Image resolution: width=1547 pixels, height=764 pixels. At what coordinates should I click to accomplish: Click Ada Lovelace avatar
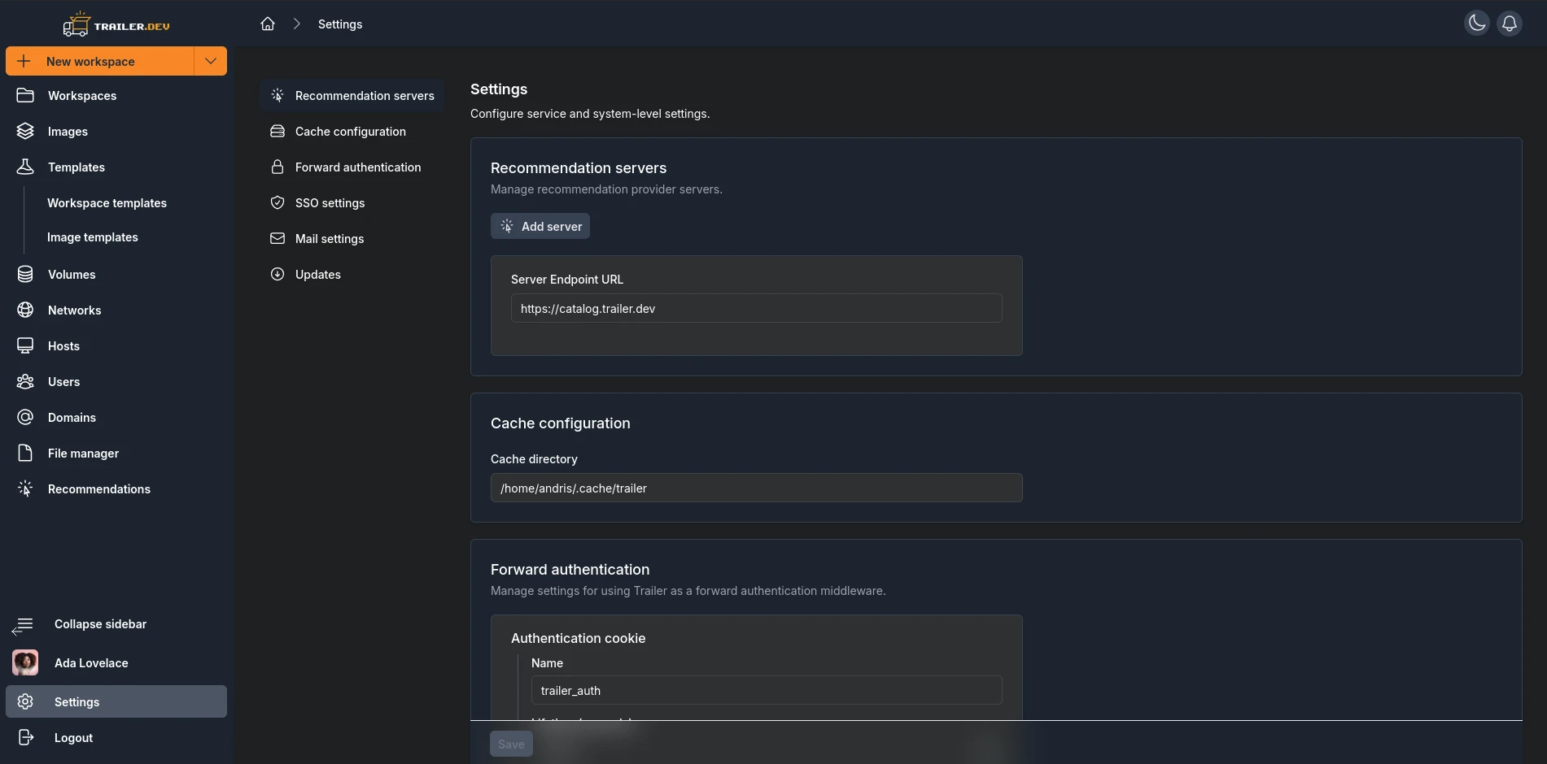(25, 662)
